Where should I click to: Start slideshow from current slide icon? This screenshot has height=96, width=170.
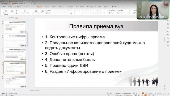coord(24,11)
